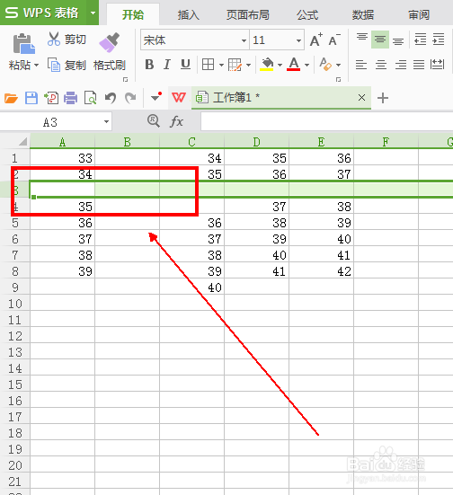Open quick access toolbar customize arrow
This screenshot has height=495, width=453.
[155, 97]
